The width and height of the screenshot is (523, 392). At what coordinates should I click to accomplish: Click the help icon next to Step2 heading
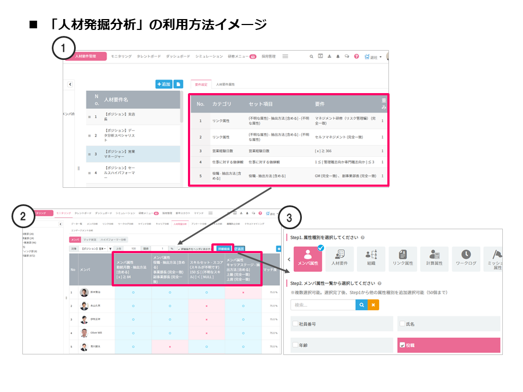click(x=380, y=284)
